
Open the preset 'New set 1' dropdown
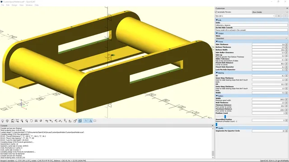click(x=245, y=16)
